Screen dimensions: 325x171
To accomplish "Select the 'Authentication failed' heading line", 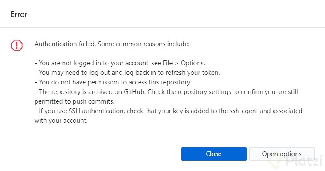I will point(112,44).
